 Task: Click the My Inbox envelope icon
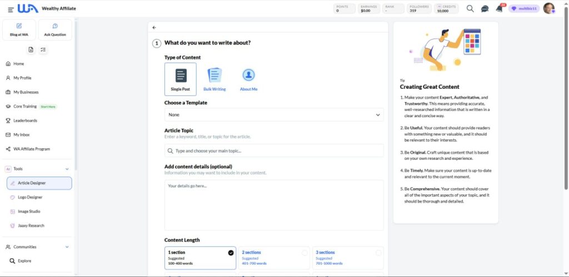(8, 134)
